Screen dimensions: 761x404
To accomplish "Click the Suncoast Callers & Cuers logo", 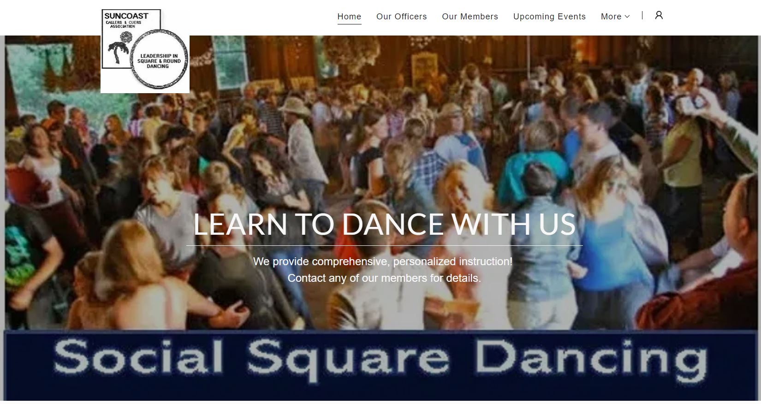I will coord(145,51).
